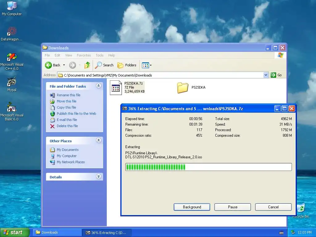The width and height of the screenshot is (316, 237).
Task: Select Microsoft Visual Basic 6.0 desktop icon
Action: (12, 112)
